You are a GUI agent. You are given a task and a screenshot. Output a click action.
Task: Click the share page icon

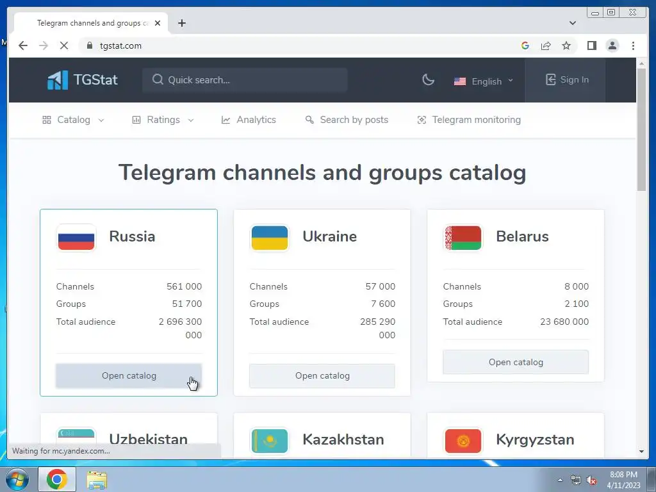point(546,45)
